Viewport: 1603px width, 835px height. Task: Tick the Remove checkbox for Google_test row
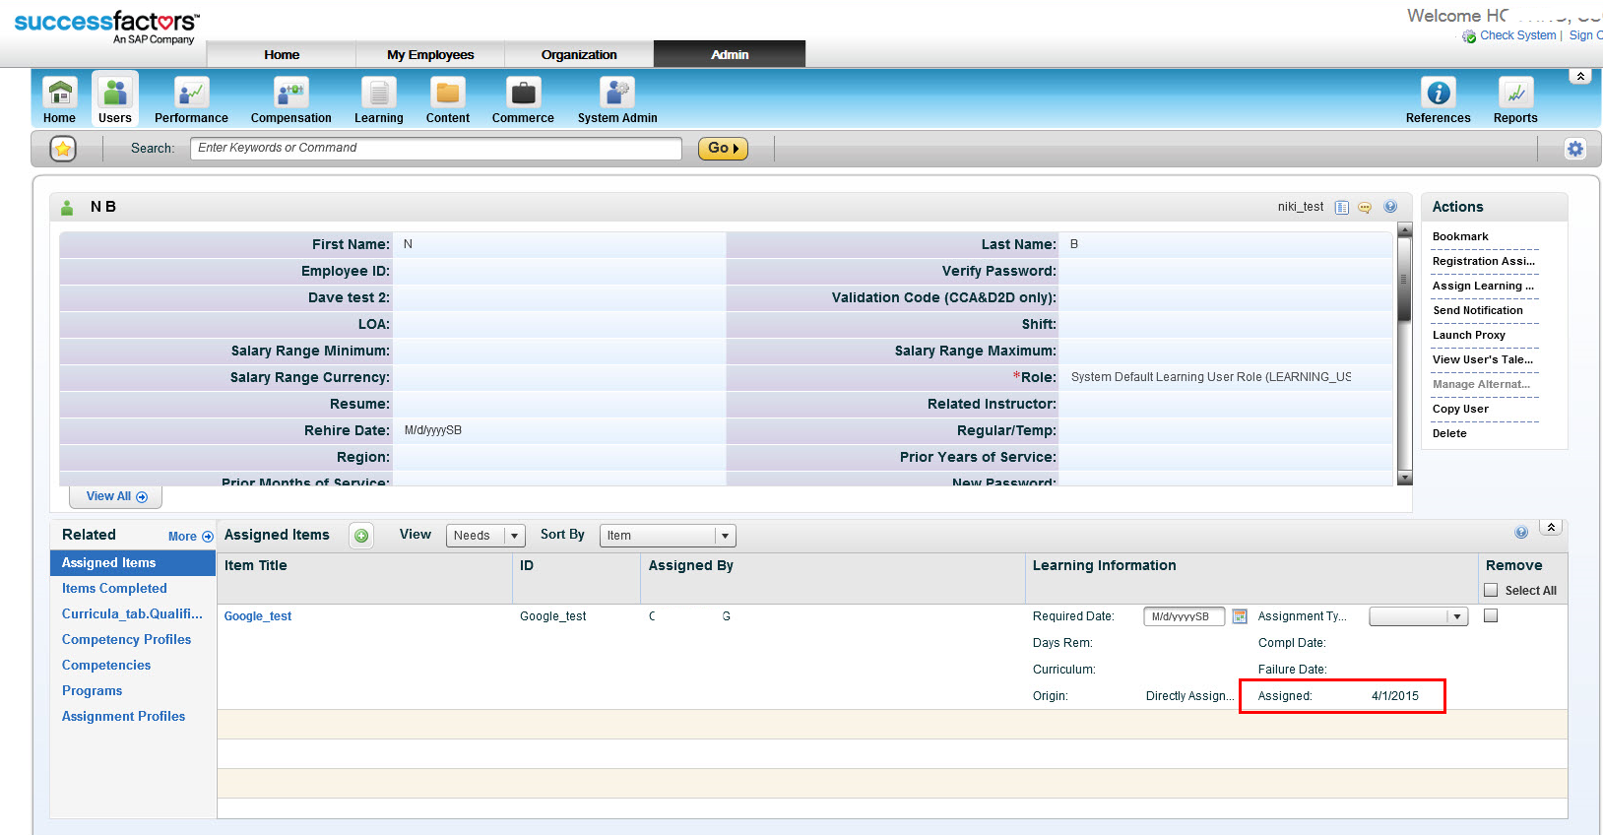[1491, 615]
